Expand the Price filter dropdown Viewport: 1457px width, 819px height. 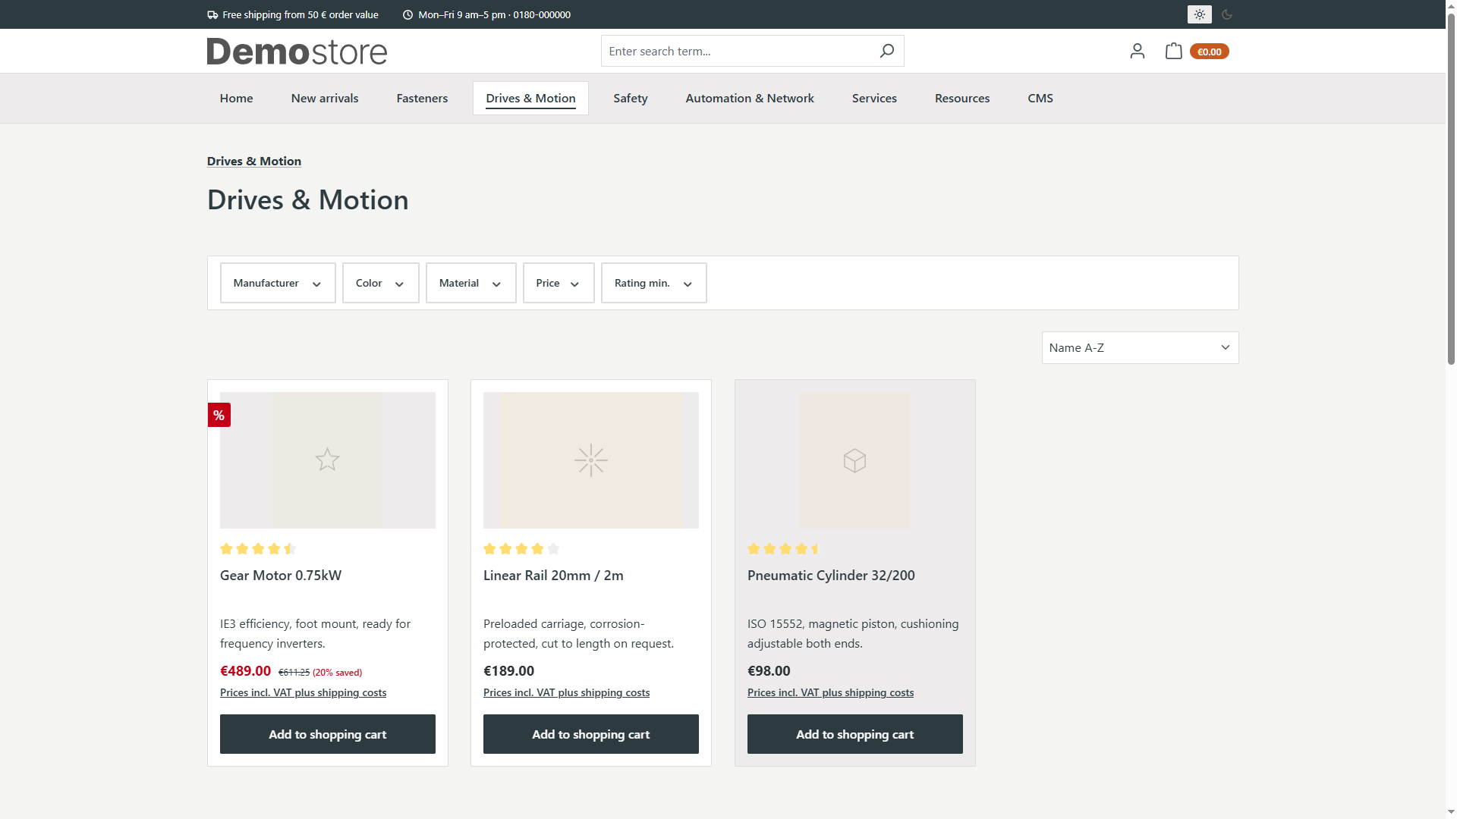559,283
